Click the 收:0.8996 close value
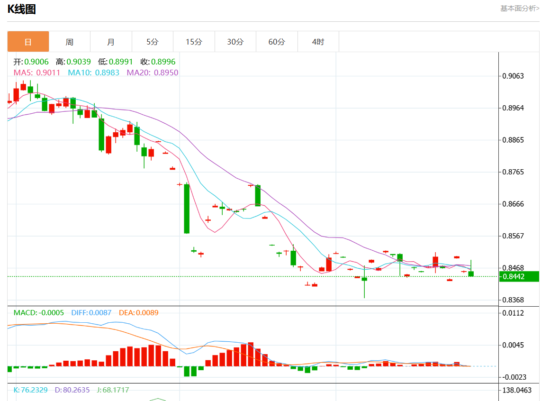The image size is (541, 401). point(158,62)
